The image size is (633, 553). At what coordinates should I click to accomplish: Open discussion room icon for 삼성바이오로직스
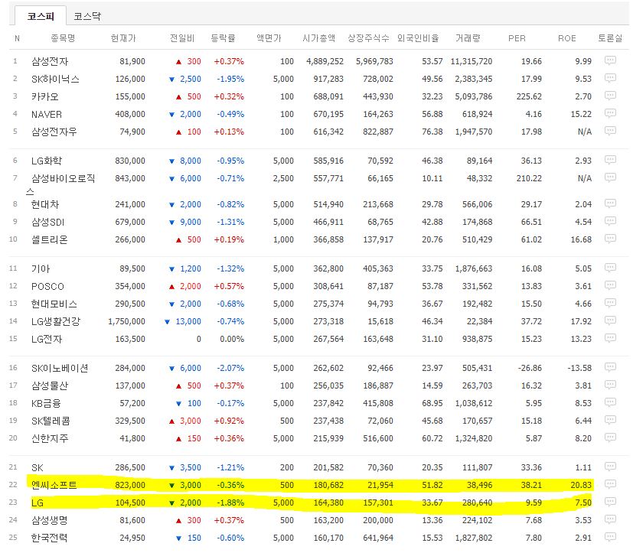[x=610, y=177]
